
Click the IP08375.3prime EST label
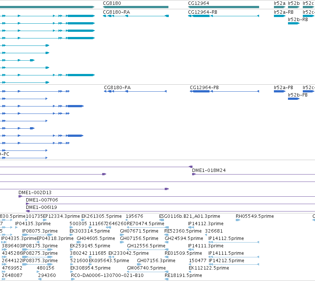(40, 261)
